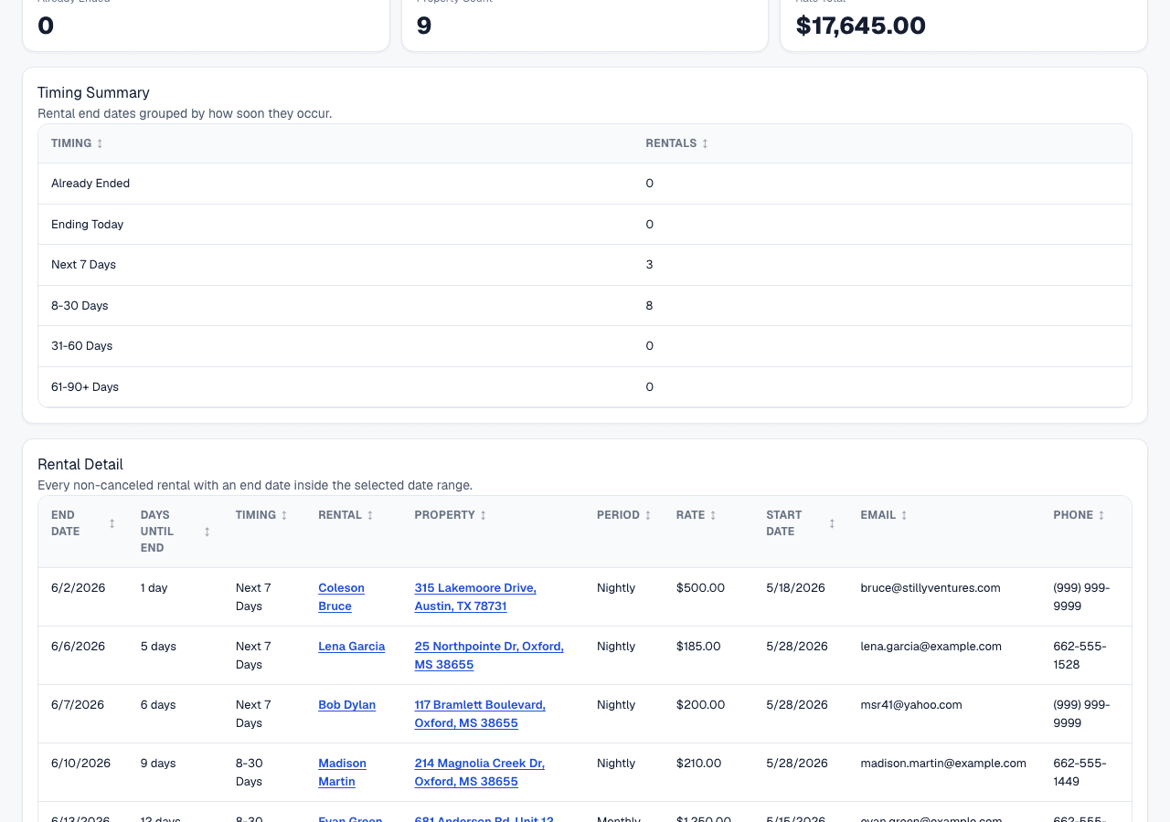Click Lena Garcia's phone number 662-555-1528
Viewport: 1170px width, 822px height.
click(x=1080, y=656)
